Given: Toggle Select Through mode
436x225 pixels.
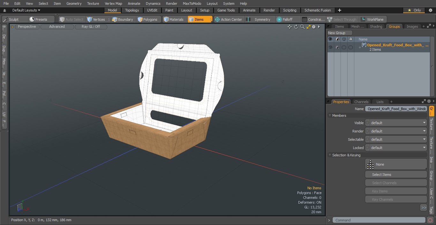Looking at the screenshot, I should click(342, 19).
